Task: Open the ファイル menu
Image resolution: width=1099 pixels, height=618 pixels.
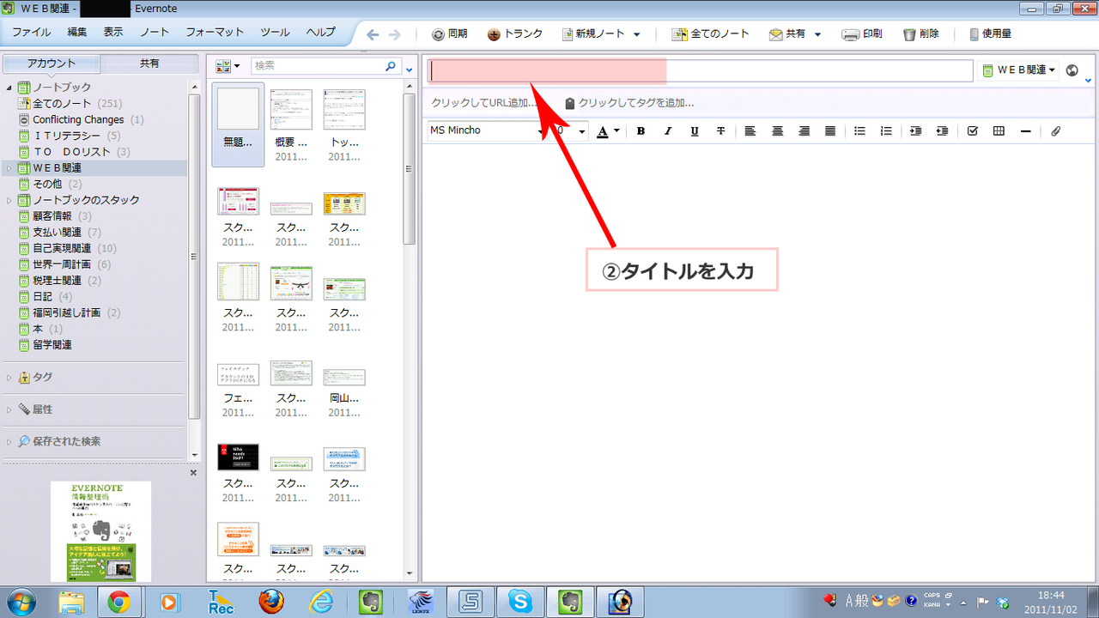Action: pyautogui.click(x=31, y=33)
